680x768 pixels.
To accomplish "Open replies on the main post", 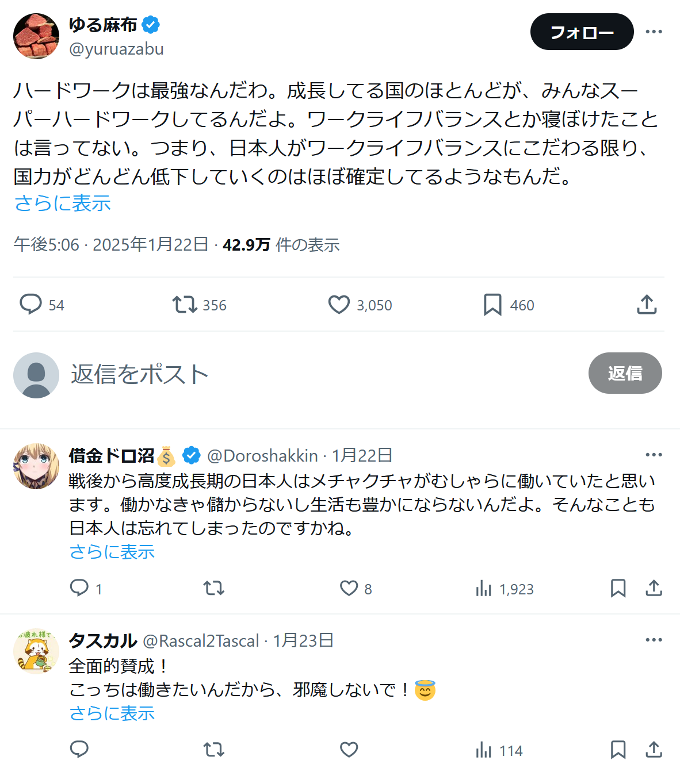I will coord(31,305).
